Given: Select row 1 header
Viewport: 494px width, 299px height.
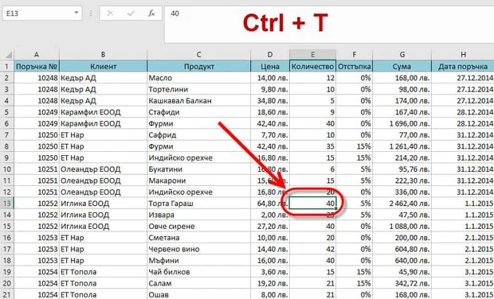Looking at the screenshot, I should tap(7, 66).
